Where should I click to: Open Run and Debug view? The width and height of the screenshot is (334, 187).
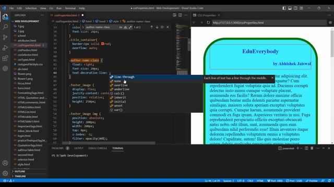[x=5, y=48]
